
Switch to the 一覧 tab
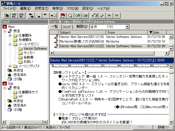click(x=55, y=27)
